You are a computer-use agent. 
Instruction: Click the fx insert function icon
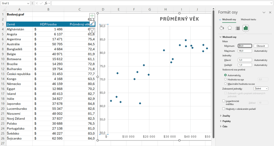[x=46, y=3]
